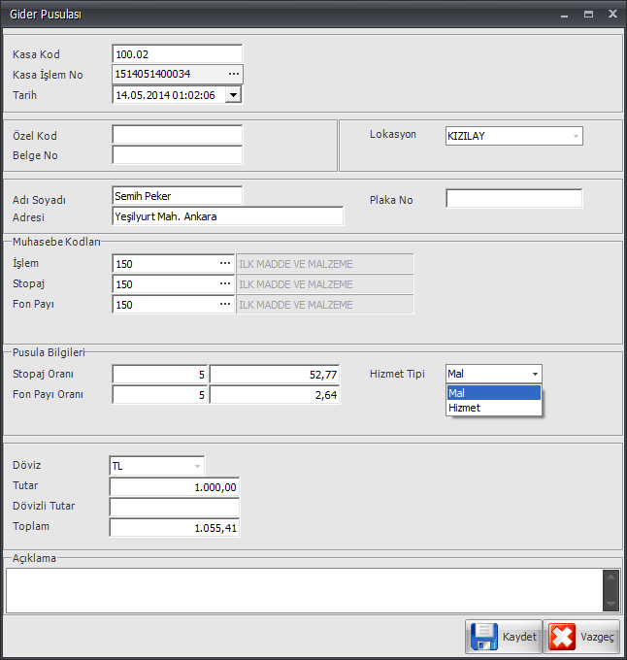Select Hizmet from Hizmet Tipi list
Viewport: 627px width, 660px height.
pyautogui.click(x=493, y=408)
